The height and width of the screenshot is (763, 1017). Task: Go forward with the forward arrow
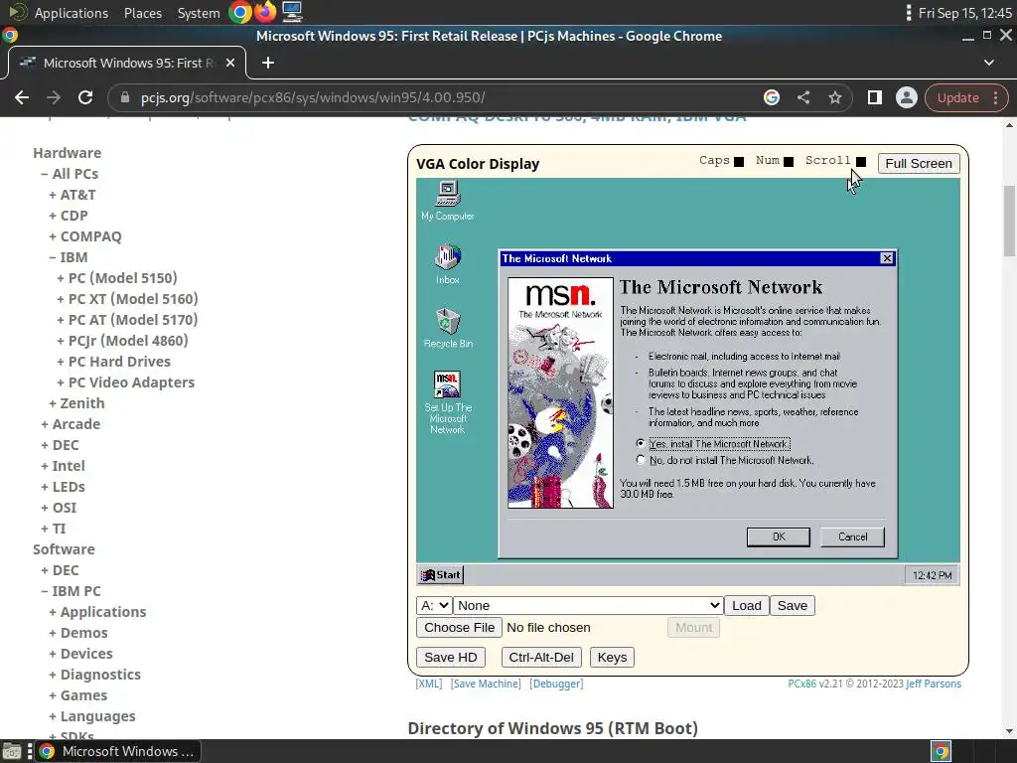pyautogui.click(x=54, y=98)
